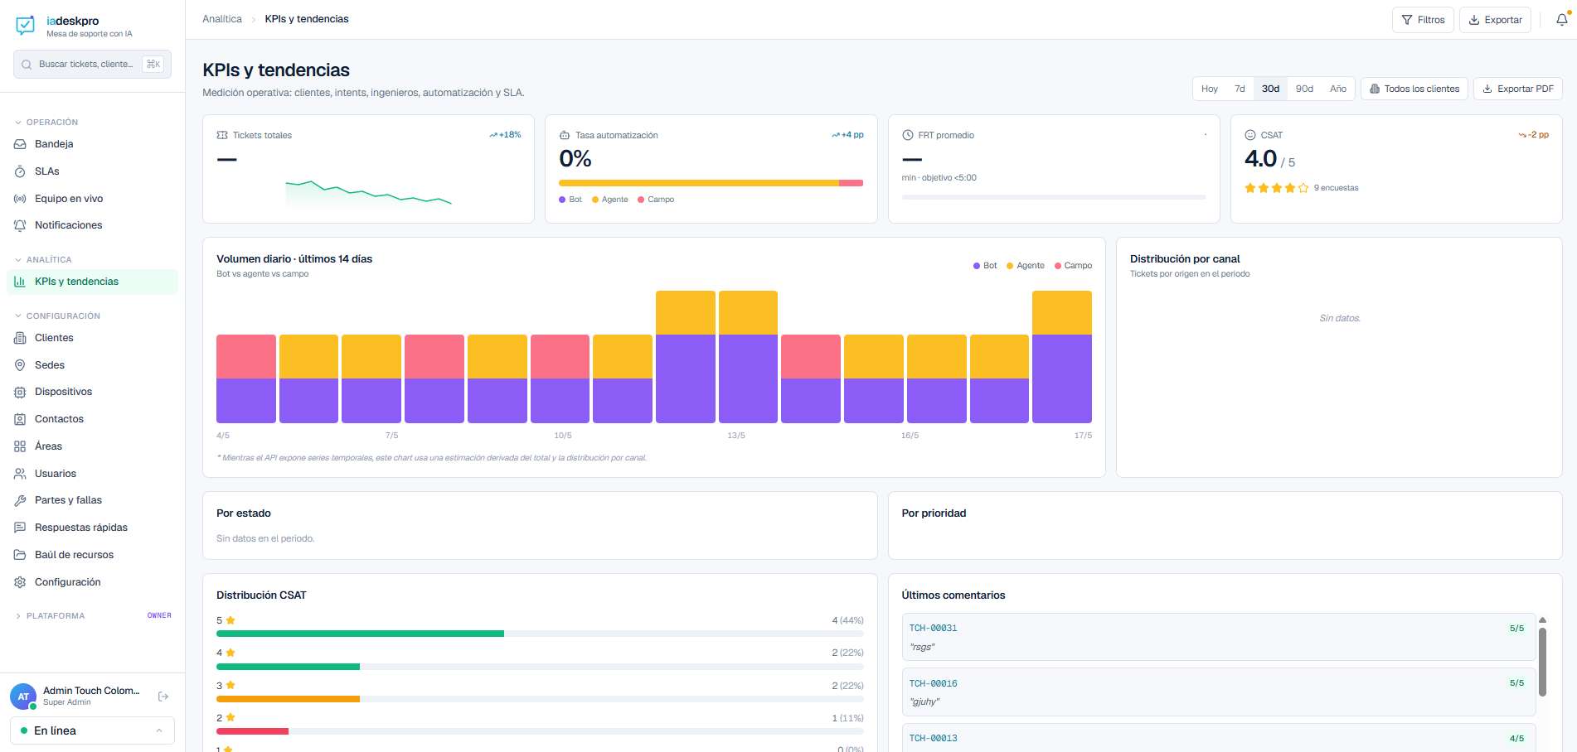The height and width of the screenshot is (752, 1577).
Task: Click the 17/5 bar in Volumen diario
Action: click(1062, 357)
